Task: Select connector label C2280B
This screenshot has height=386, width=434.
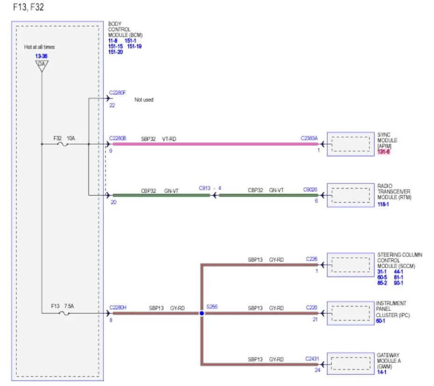Action: coord(118,138)
